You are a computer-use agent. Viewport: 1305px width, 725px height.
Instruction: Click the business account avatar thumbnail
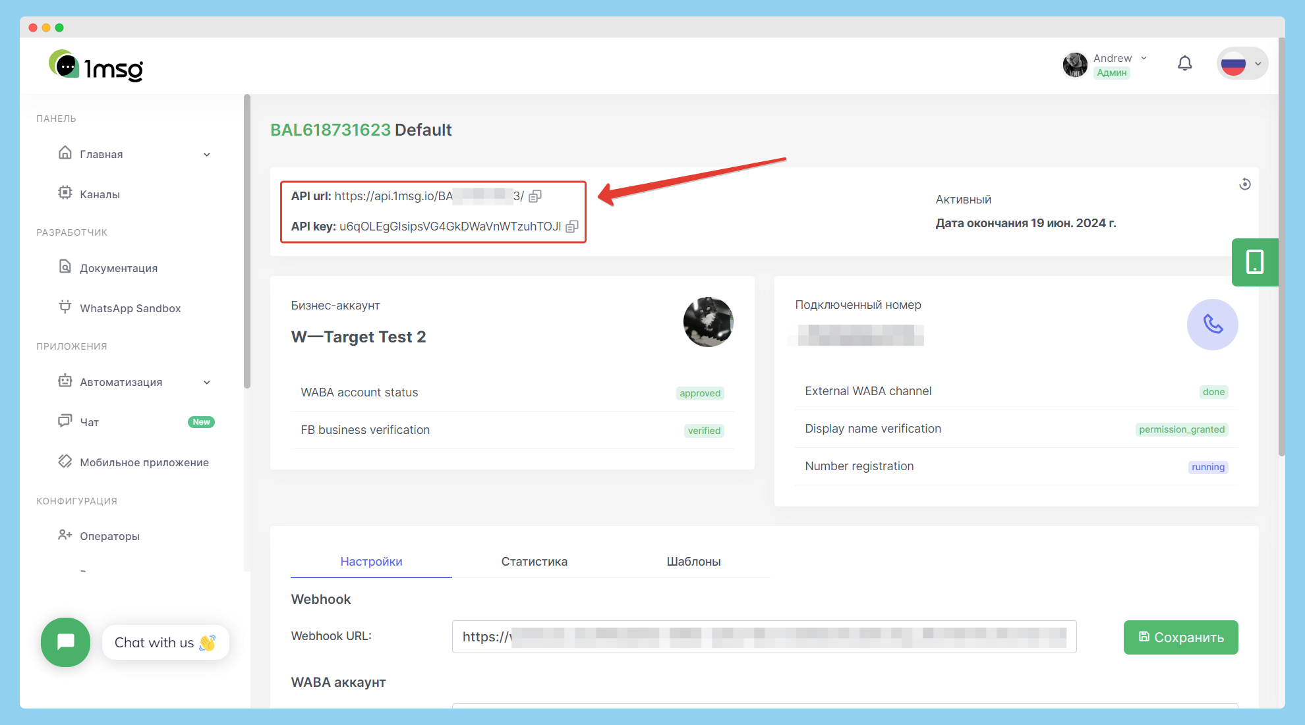point(708,322)
